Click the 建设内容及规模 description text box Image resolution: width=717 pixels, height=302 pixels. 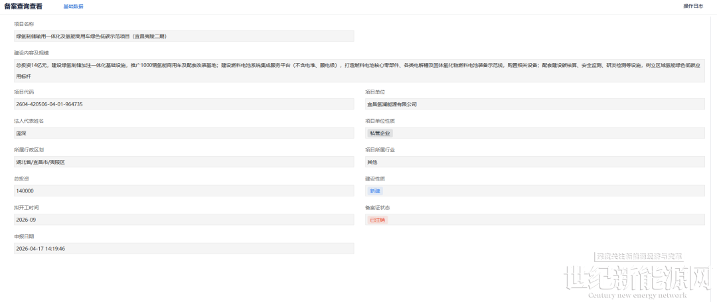358,71
